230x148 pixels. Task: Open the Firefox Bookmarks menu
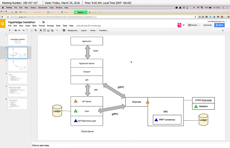coord(43,8)
